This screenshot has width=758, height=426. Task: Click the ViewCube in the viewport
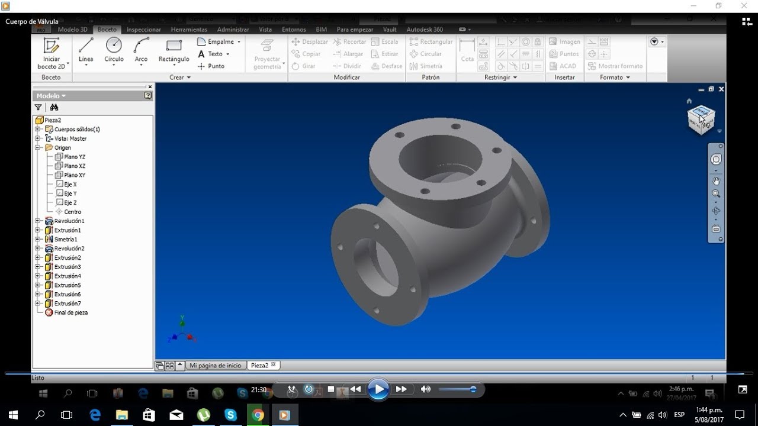coord(701,119)
